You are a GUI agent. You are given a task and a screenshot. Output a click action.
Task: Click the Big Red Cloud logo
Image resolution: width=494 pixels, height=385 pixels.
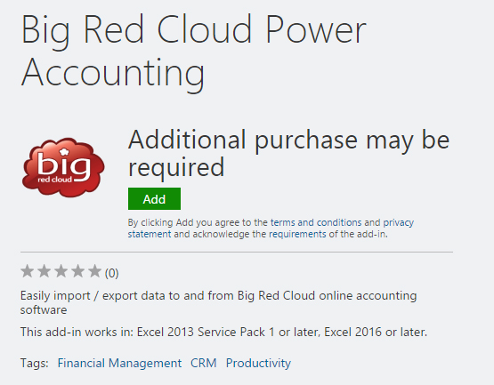click(63, 167)
